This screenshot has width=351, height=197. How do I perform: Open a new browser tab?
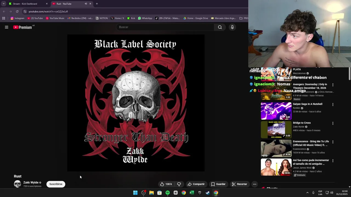click(x=97, y=4)
